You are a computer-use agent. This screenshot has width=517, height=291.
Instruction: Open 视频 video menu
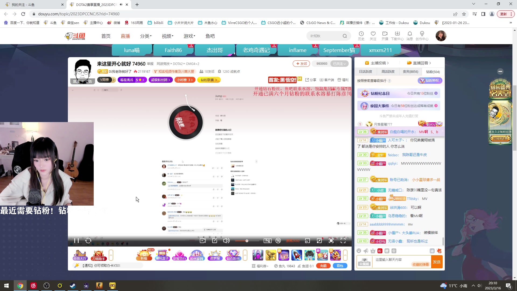pos(167,36)
